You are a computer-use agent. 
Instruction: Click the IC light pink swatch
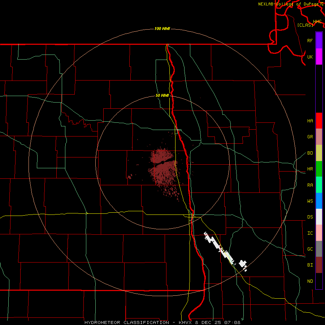coord(319,233)
